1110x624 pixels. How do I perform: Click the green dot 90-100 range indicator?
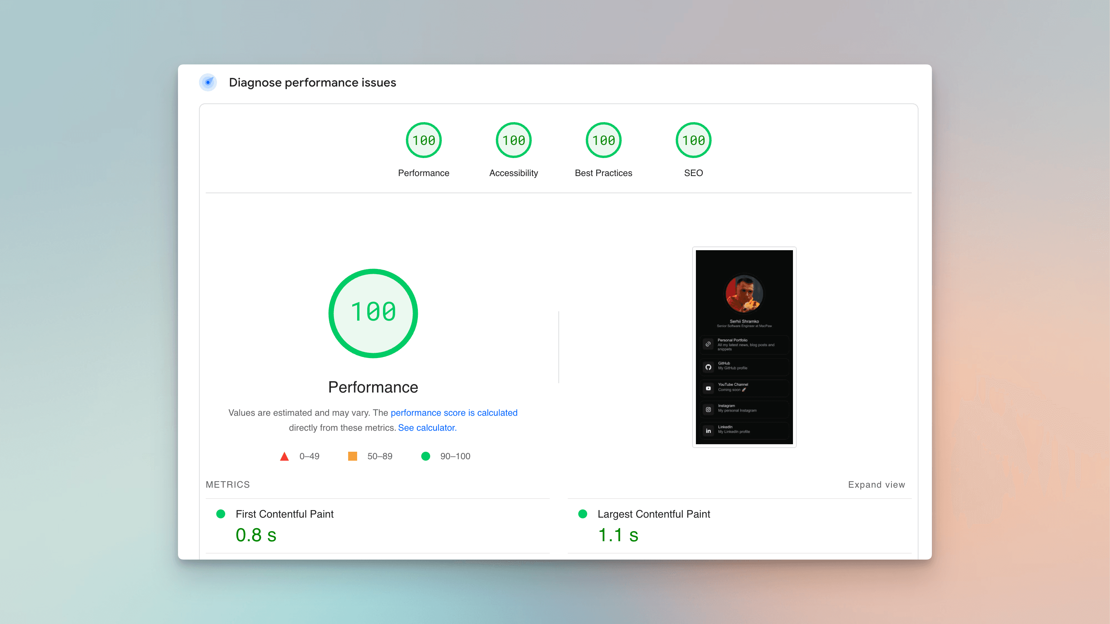coord(425,455)
